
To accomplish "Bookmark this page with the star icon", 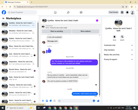I will click(126, 7).
